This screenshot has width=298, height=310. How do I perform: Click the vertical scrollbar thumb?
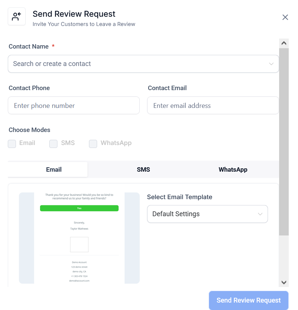284,141
